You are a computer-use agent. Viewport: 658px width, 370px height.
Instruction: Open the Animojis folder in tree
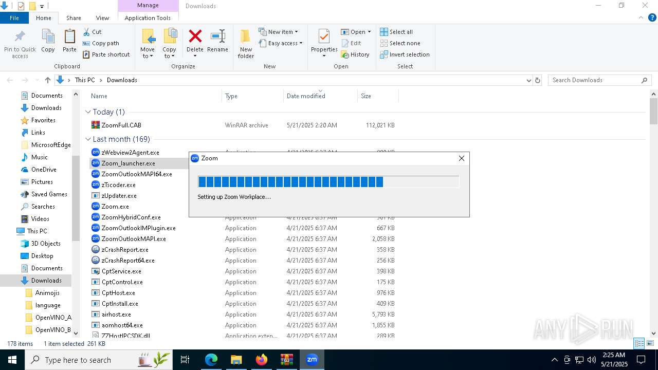click(x=47, y=293)
